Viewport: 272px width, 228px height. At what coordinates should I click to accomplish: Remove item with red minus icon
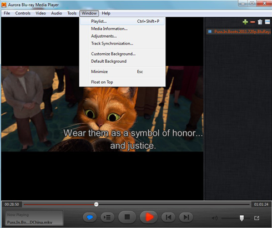(253, 22)
